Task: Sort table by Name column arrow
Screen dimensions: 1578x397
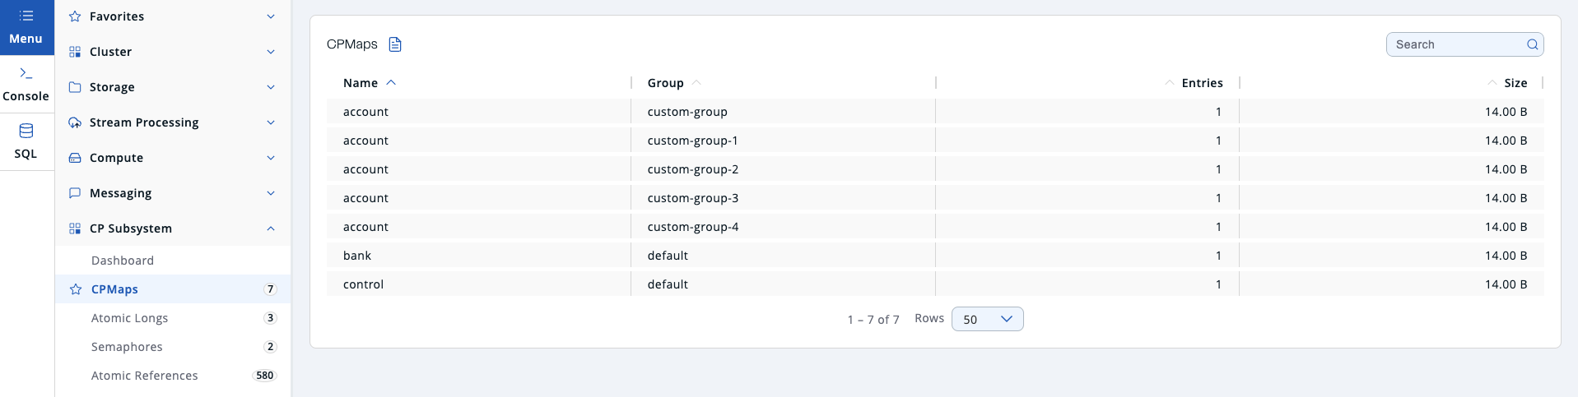Action: coord(391,83)
